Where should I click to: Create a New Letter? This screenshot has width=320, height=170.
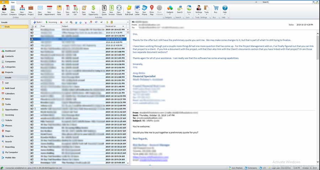point(137,10)
